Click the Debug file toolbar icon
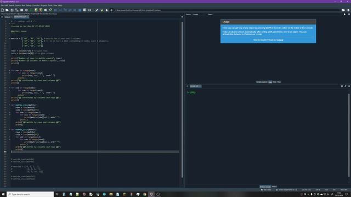This screenshot has width=351, height=197. tap(55, 10)
